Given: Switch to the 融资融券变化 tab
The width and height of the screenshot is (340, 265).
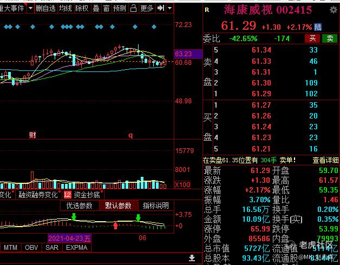Looking at the screenshot, I should tap(38, 195).
